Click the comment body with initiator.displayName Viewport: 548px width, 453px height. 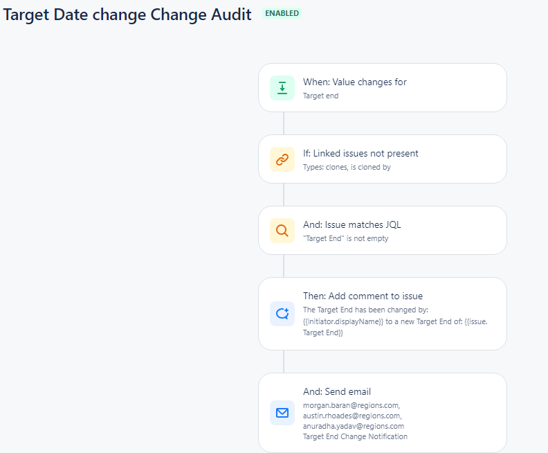[x=395, y=321]
